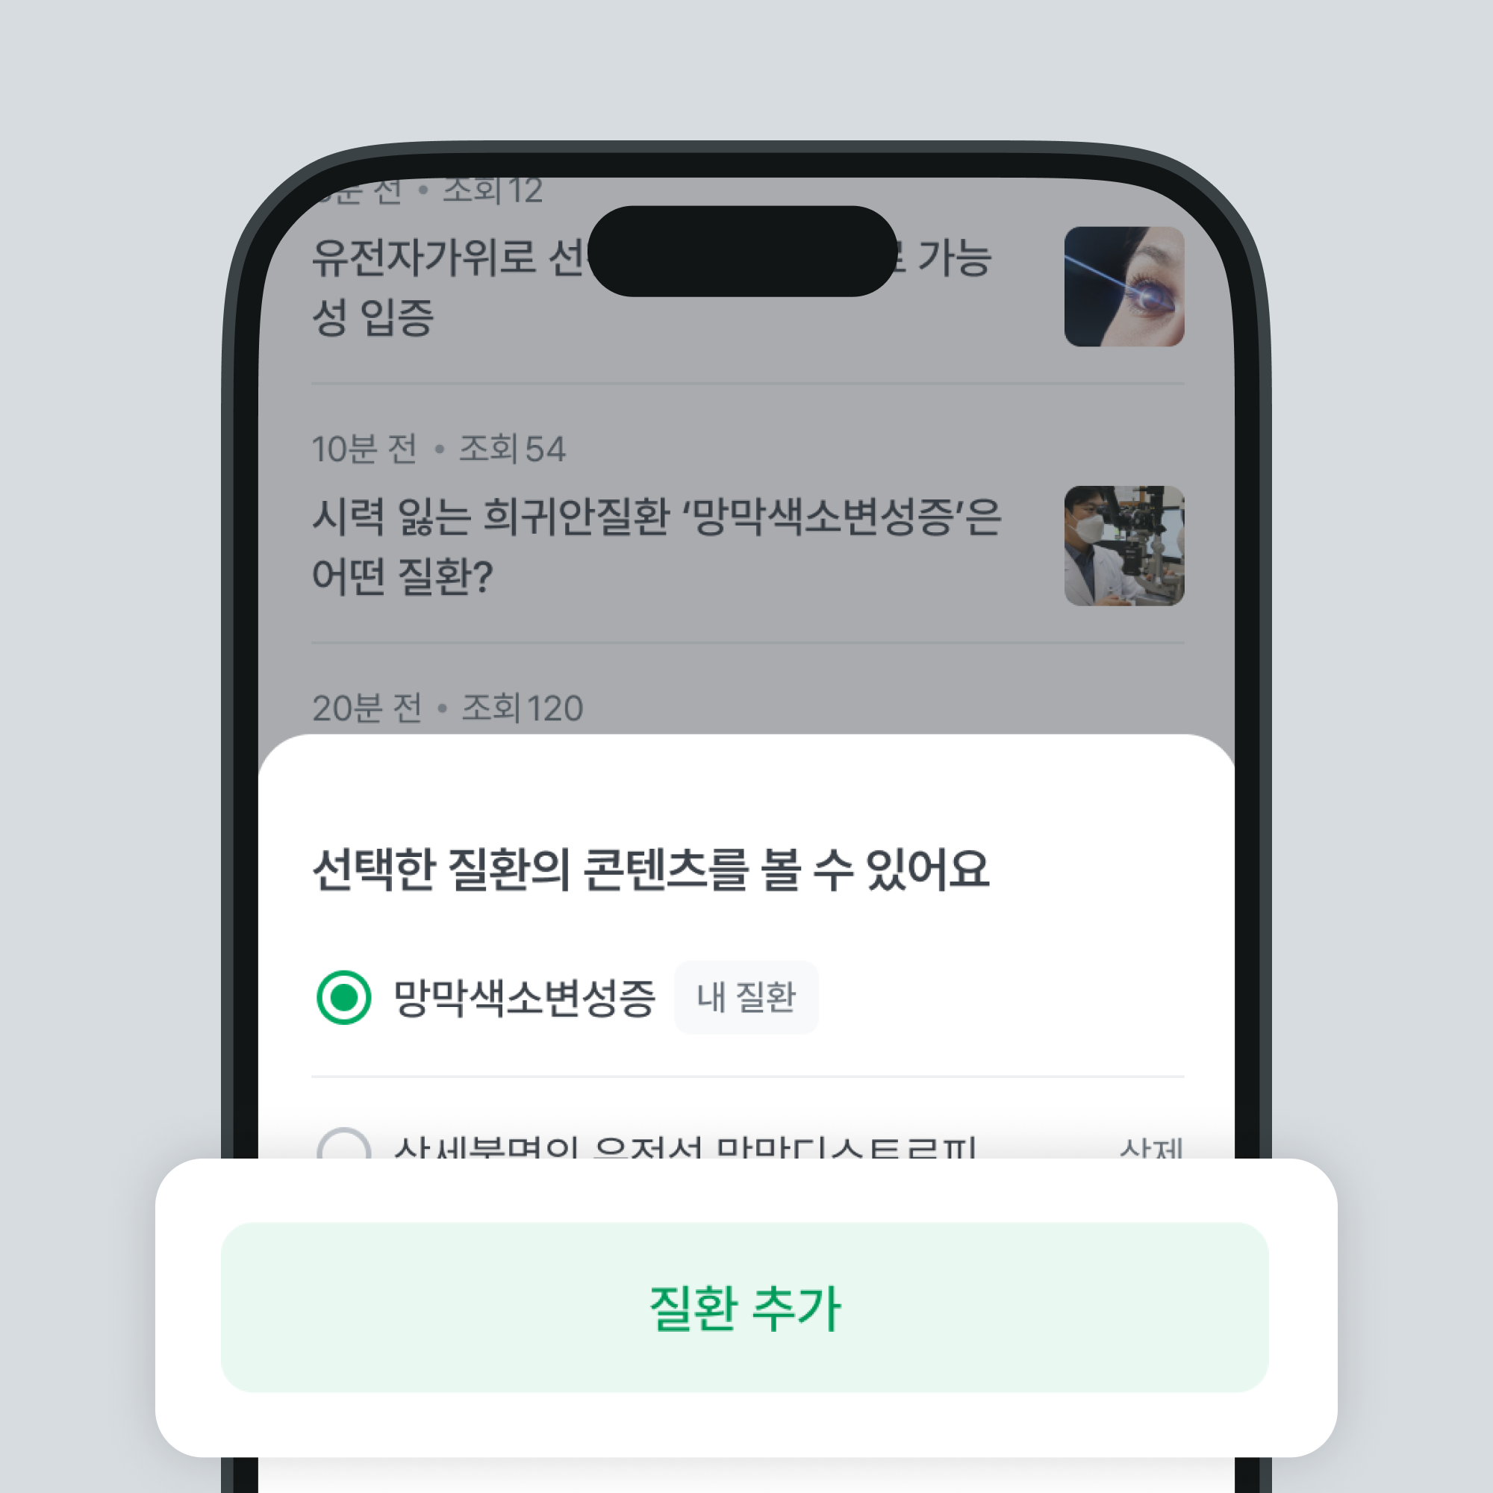This screenshot has width=1493, height=1493.
Task: Click the 어떤 질환? headline line
Action: (402, 576)
